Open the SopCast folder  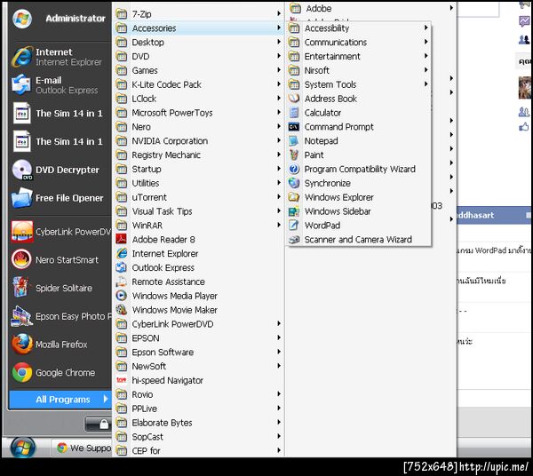[x=198, y=437]
